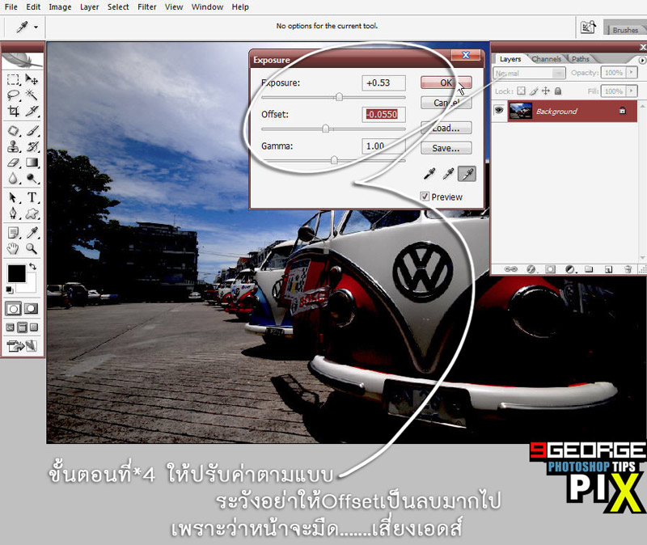Toggle Lock transparent pixels

click(522, 91)
